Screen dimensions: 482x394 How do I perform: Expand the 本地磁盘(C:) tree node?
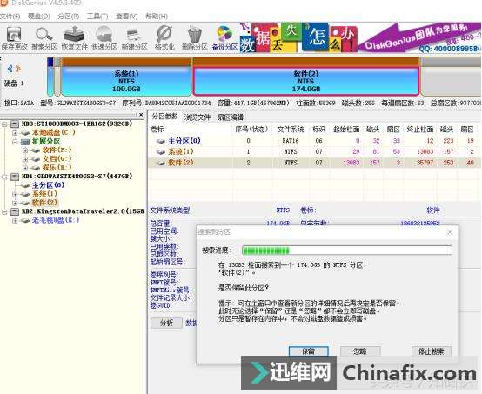tap(15, 133)
